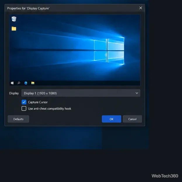Click the 'Use anti-cheat compatibility hook' label
182x182 pixels.
pyautogui.click(x=50, y=109)
